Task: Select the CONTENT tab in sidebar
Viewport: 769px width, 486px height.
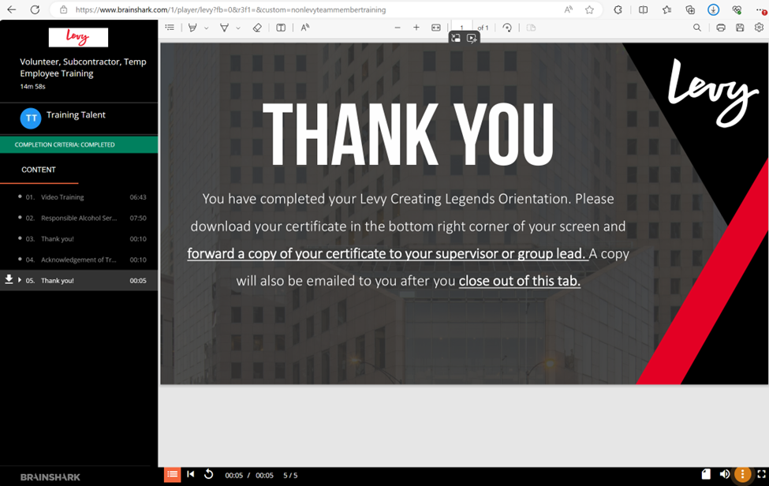Action: tap(39, 170)
